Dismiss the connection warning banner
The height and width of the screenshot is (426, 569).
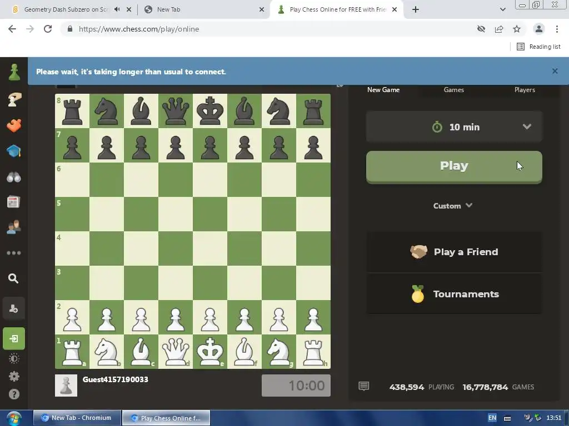pos(555,71)
